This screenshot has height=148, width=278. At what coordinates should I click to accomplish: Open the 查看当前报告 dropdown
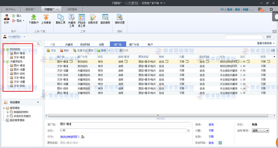(266, 43)
